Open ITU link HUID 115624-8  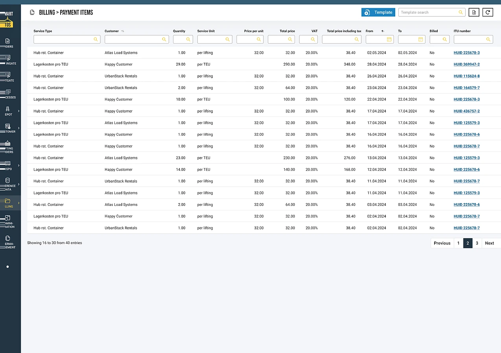[466, 76]
